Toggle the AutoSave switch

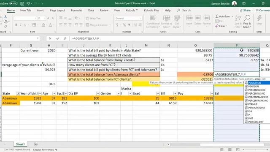[x=13, y=3]
